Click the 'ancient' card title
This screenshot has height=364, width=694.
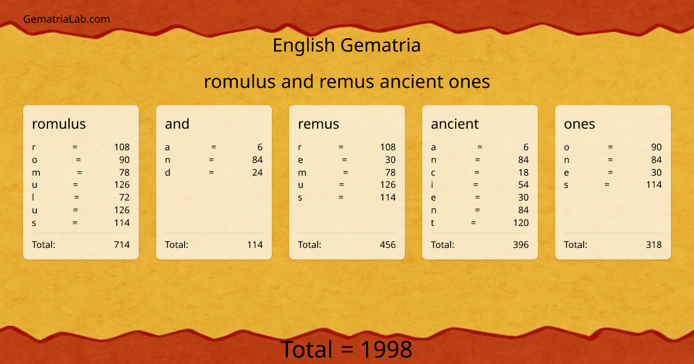[x=455, y=124]
